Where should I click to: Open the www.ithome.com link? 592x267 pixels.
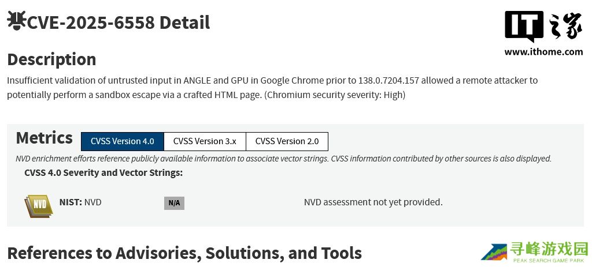(x=543, y=52)
